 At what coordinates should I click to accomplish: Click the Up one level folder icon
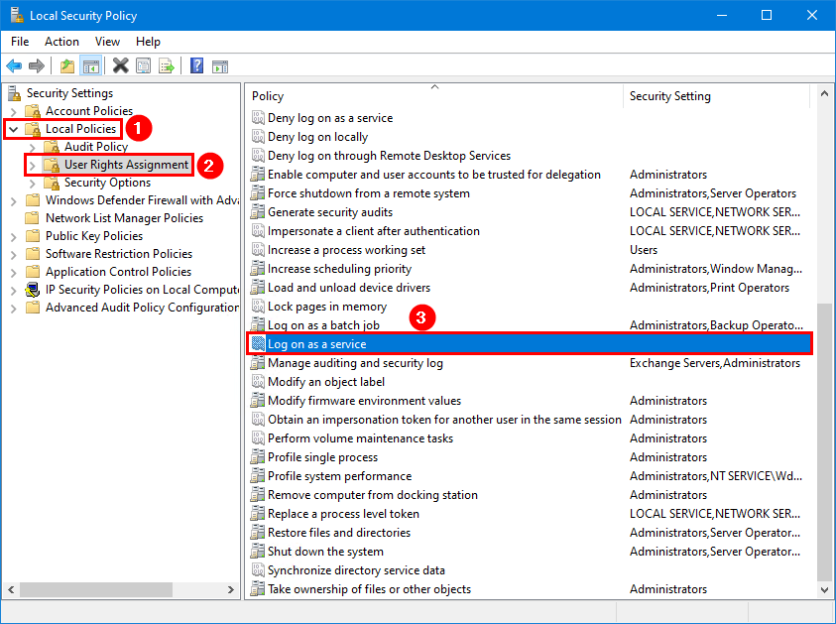pyautogui.click(x=67, y=66)
